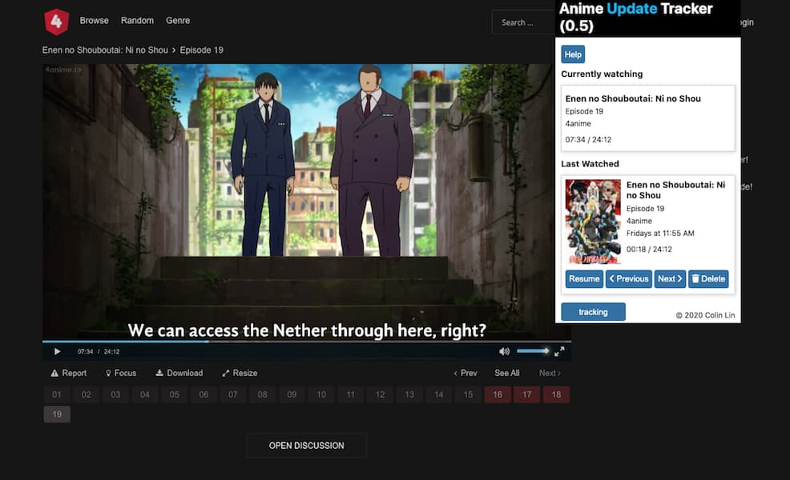The height and width of the screenshot is (480, 790).
Task: Mute audio using the speaker icon
Action: pyautogui.click(x=504, y=351)
